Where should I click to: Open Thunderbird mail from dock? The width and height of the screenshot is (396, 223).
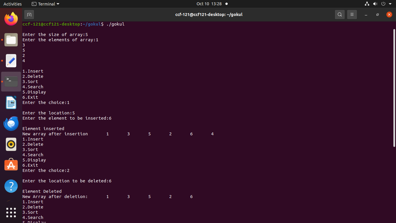[11, 123]
